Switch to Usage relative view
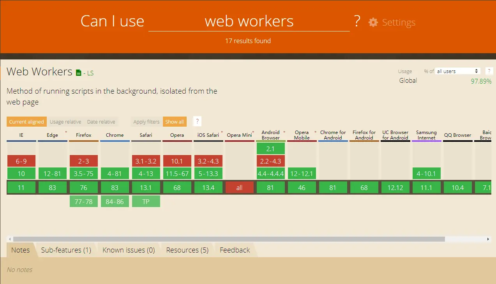 tap(65, 122)
